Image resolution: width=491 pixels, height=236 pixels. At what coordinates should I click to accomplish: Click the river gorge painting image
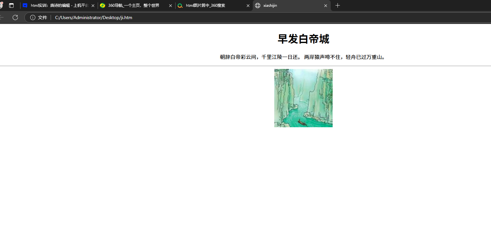[303, 98]
